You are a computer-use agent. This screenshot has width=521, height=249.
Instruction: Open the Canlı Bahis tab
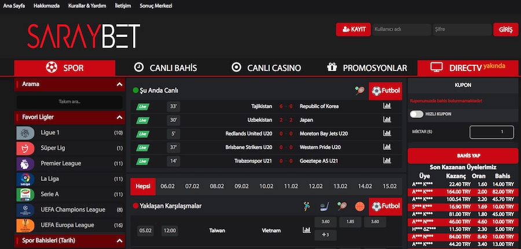point(165,68)
